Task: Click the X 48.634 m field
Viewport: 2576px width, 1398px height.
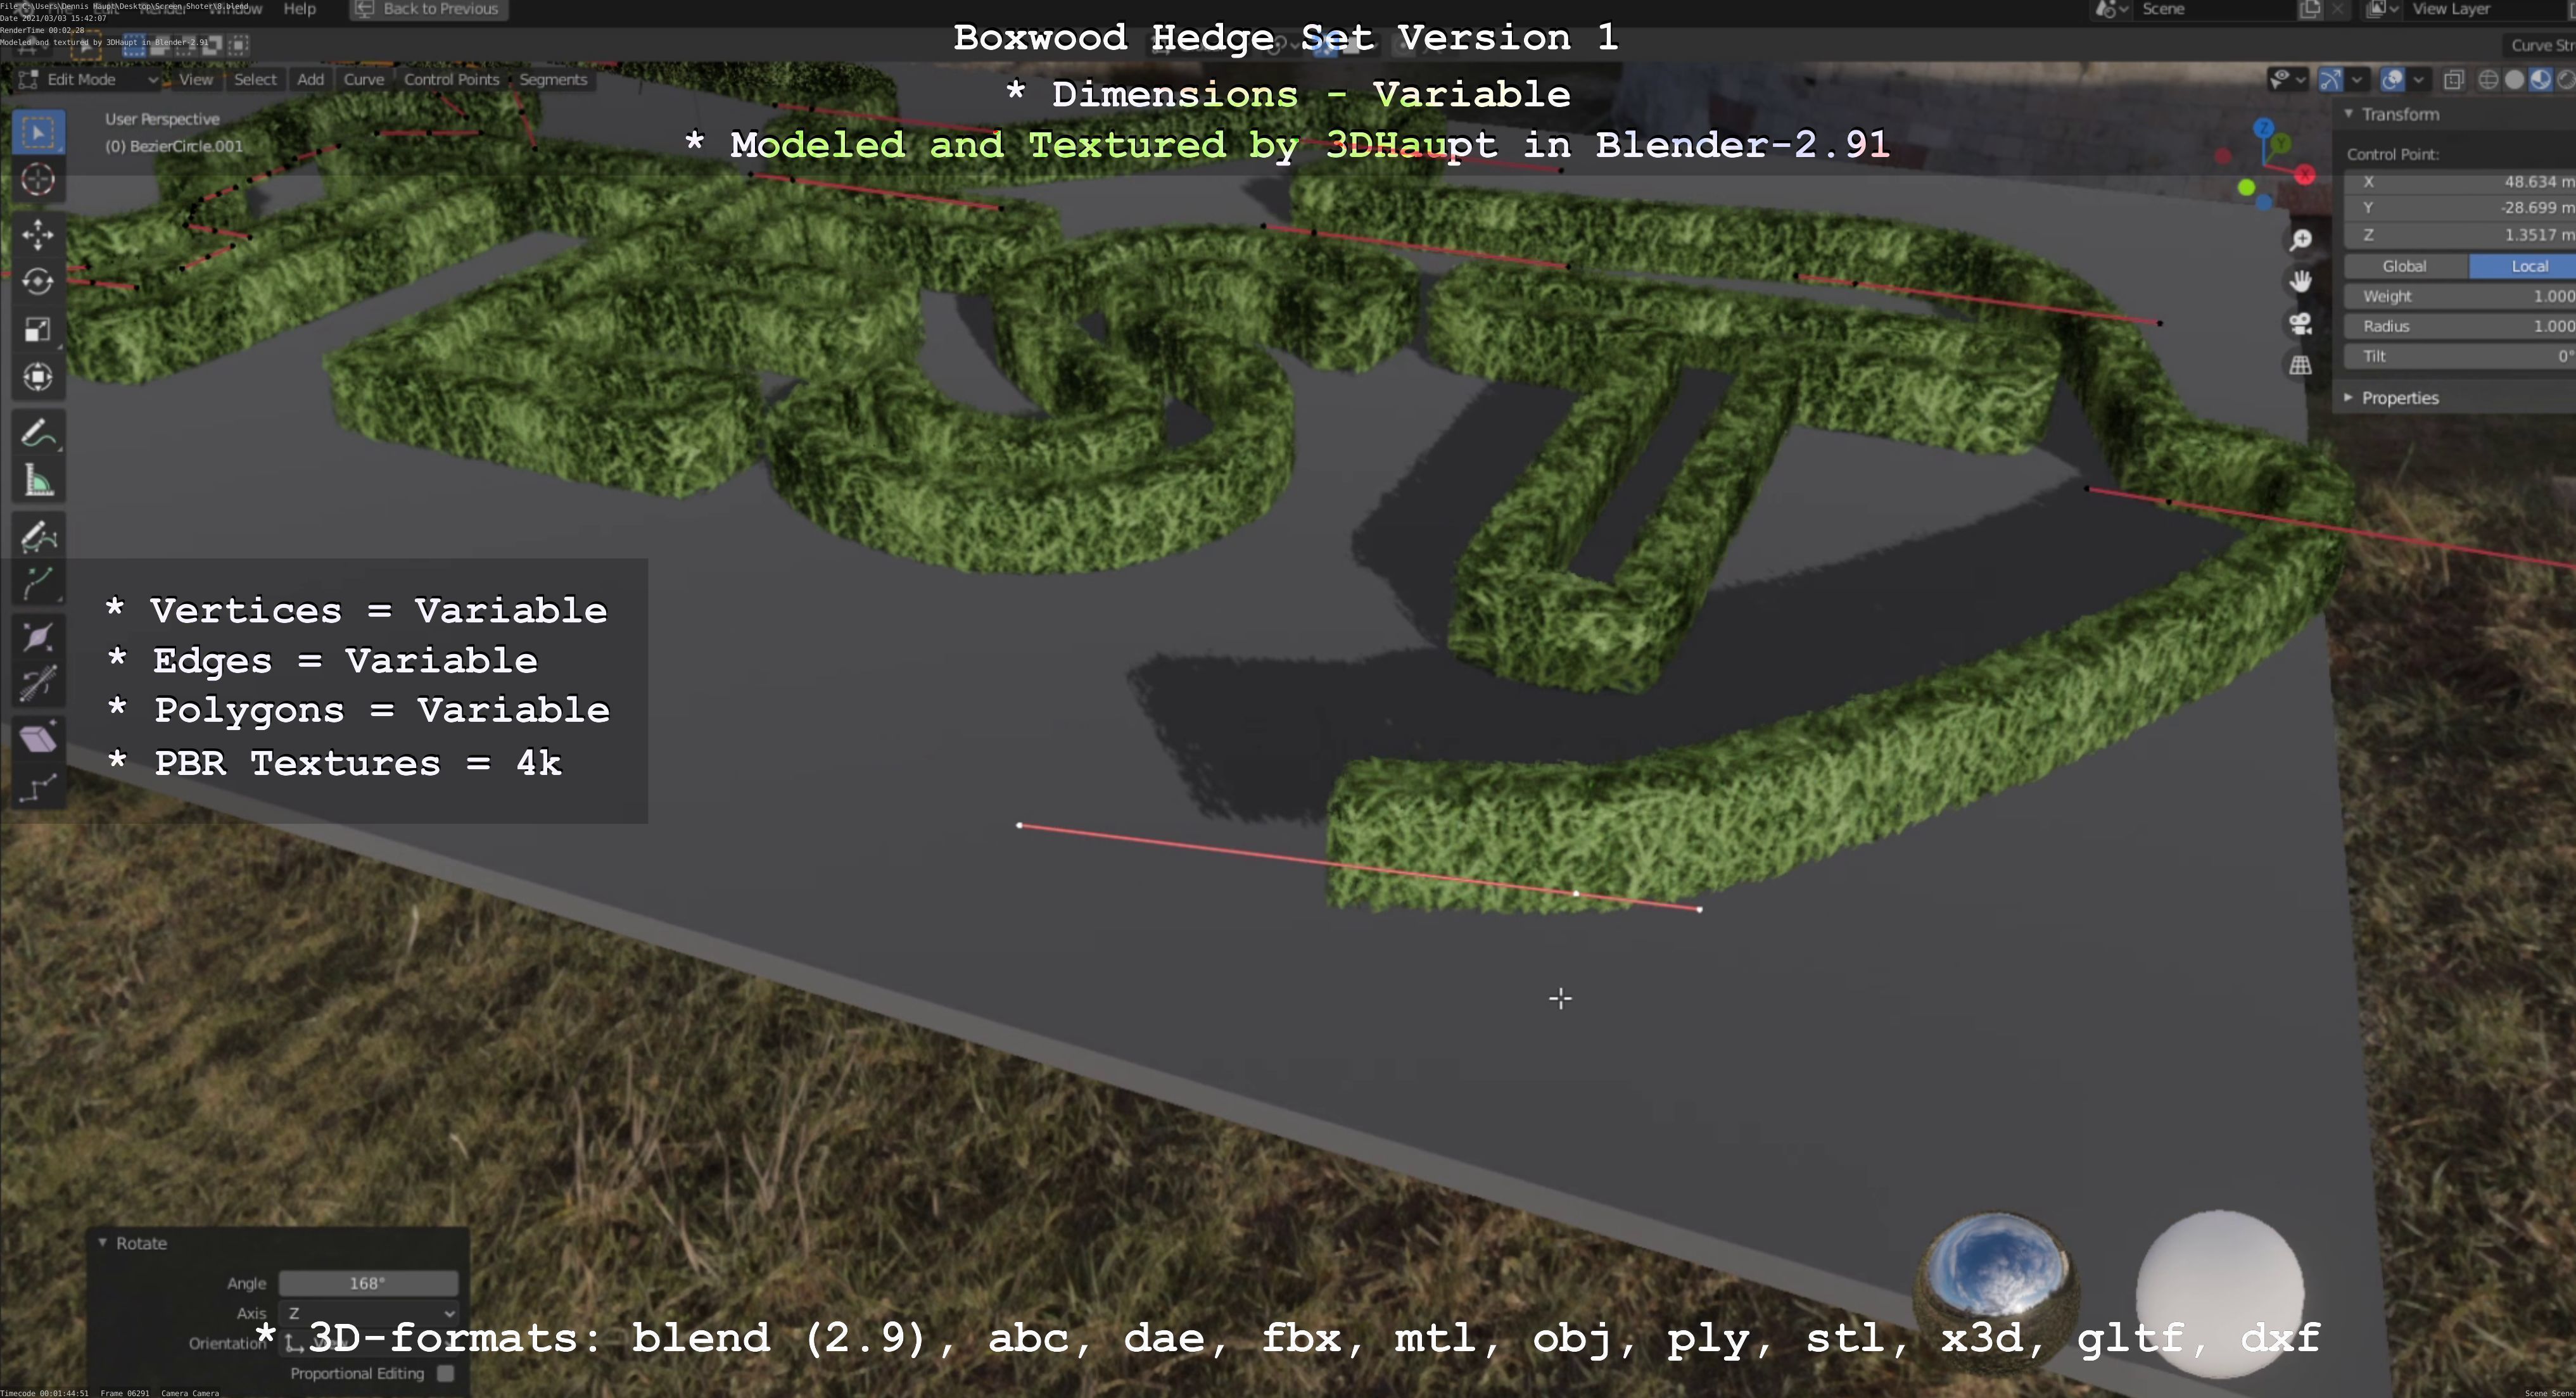Action: click(x=2460, y=182)
